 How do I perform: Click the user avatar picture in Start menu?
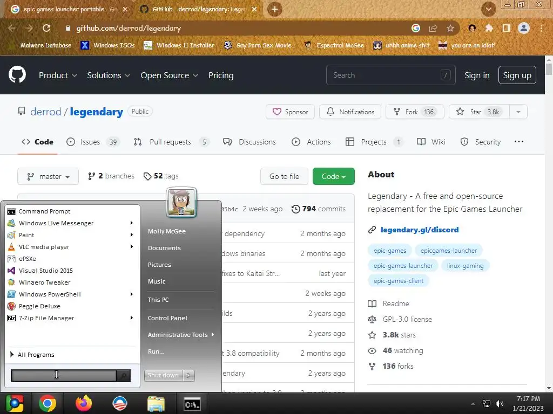pos(181,202)
